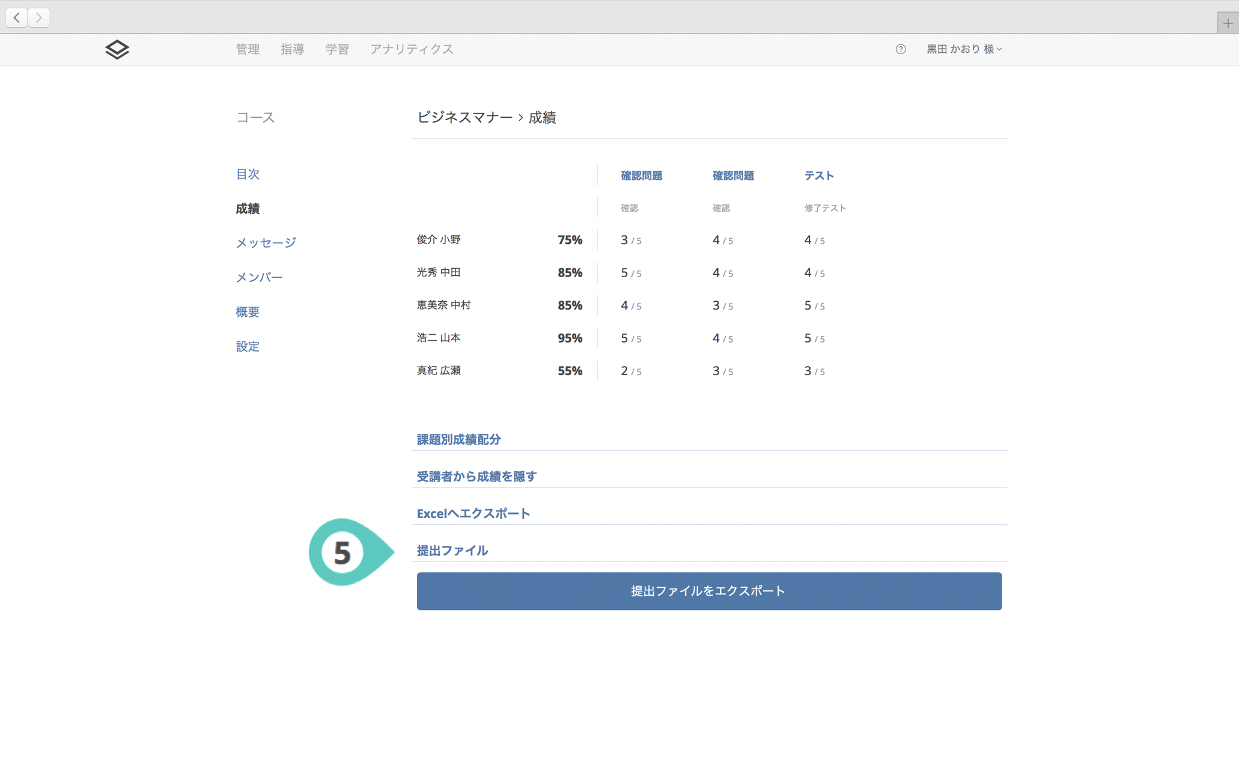Expand the 課題別成績配分 section
The height and width of the screenshot is (773, 1239).
tap(458, 439)
